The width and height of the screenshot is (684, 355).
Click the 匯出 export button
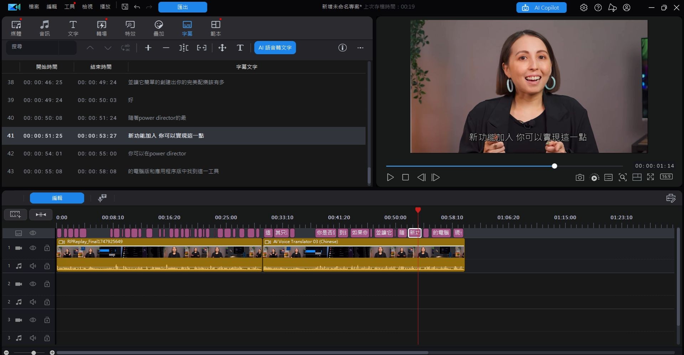(x=182, y=7)
